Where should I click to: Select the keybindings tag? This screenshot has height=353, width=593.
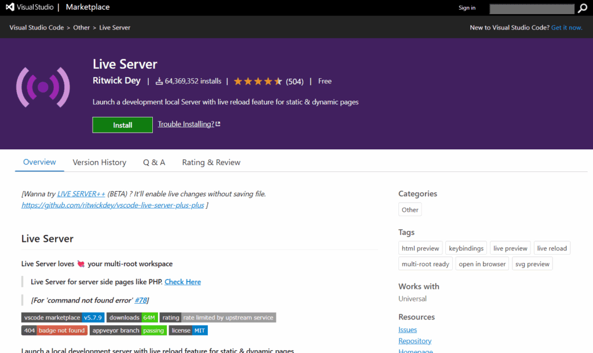[466, 248]
